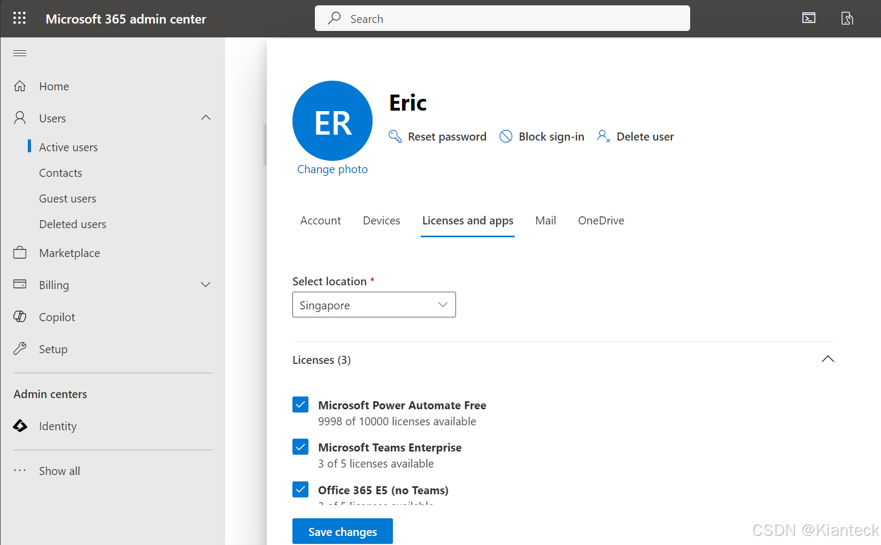Open the Identity admin center
This screenshot has width=881, height=545.
pyautogui.click(x=58, y=426)
